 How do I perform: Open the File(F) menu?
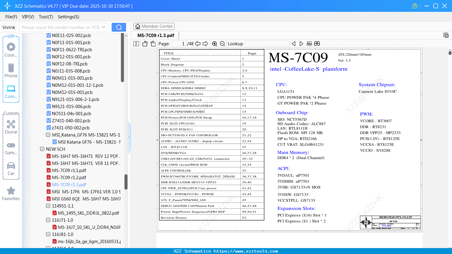(11, 17)
